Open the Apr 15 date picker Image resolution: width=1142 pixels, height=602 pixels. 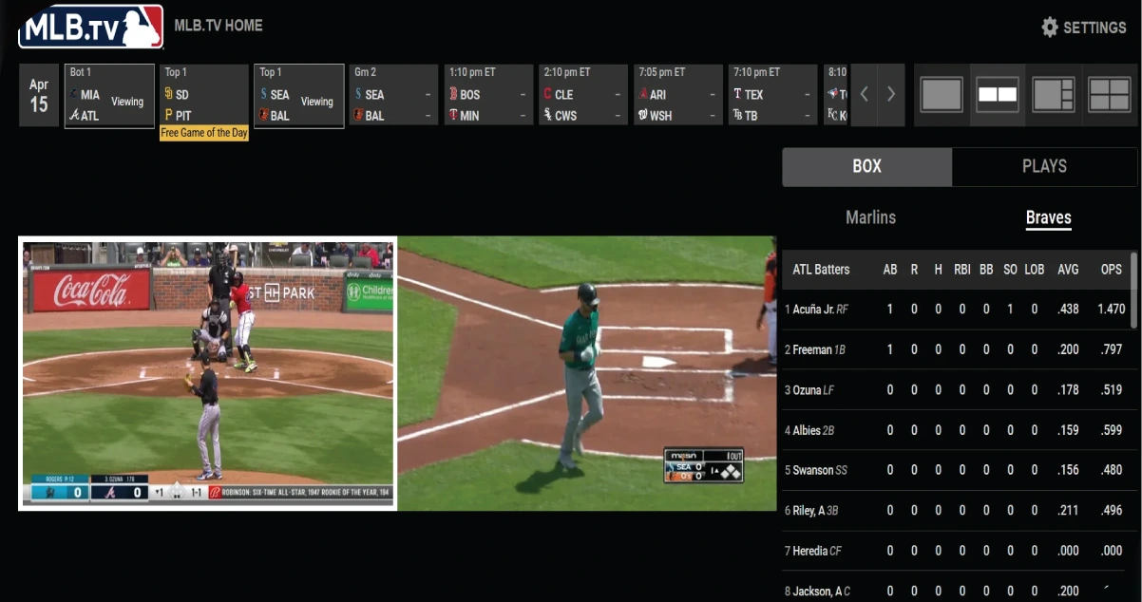(39, 95)
